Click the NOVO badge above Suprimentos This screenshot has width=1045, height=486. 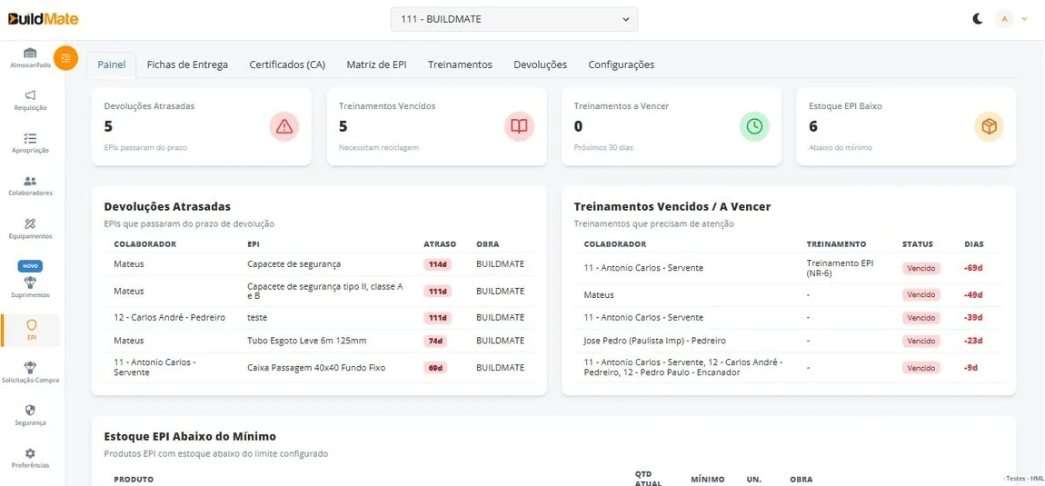point(30,266)
